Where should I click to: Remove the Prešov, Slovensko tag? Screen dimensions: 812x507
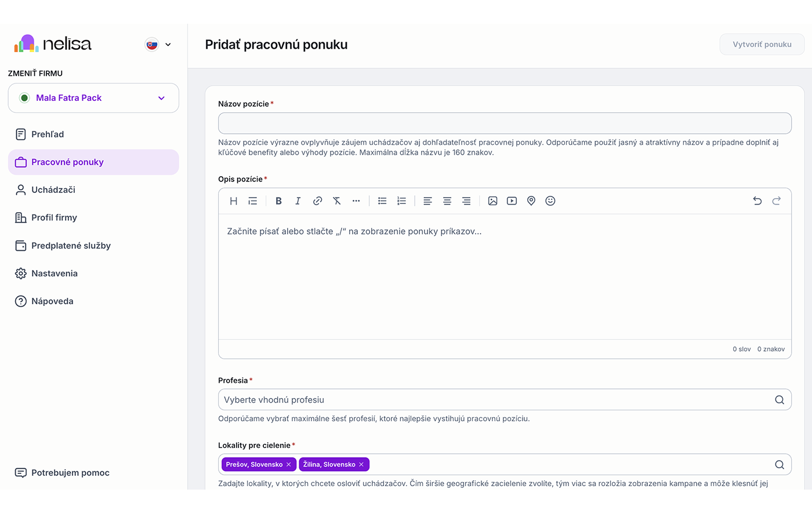pyautogui.click(x=288, y=465)
